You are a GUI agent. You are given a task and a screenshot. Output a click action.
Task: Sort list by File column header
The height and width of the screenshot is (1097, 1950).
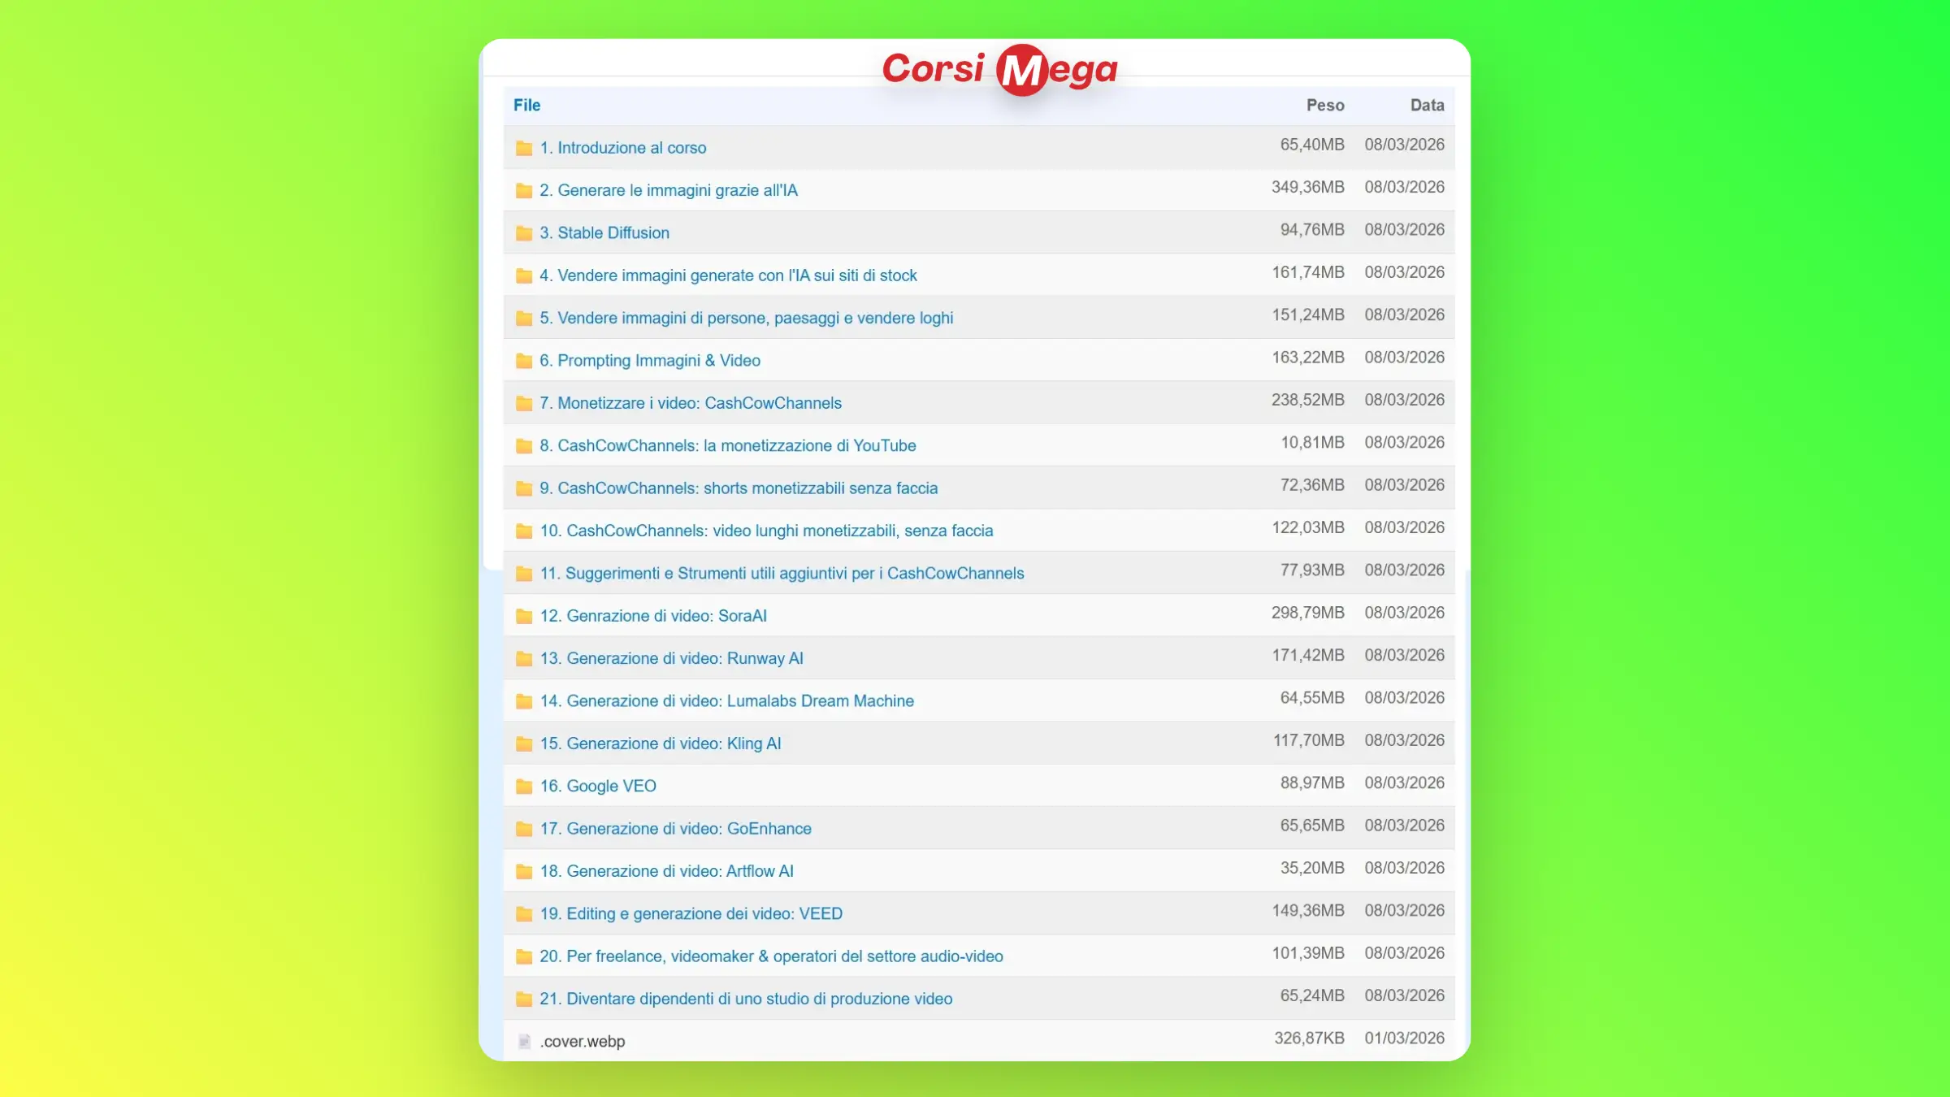click(526, 106)
